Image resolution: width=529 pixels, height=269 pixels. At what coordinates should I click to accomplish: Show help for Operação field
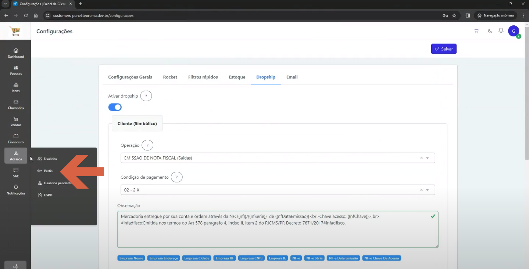pos(147,145)
